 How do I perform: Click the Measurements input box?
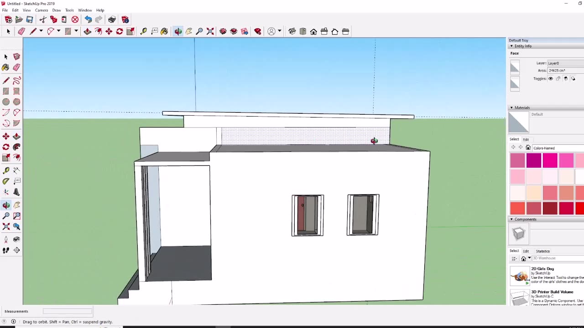point(68,311)
